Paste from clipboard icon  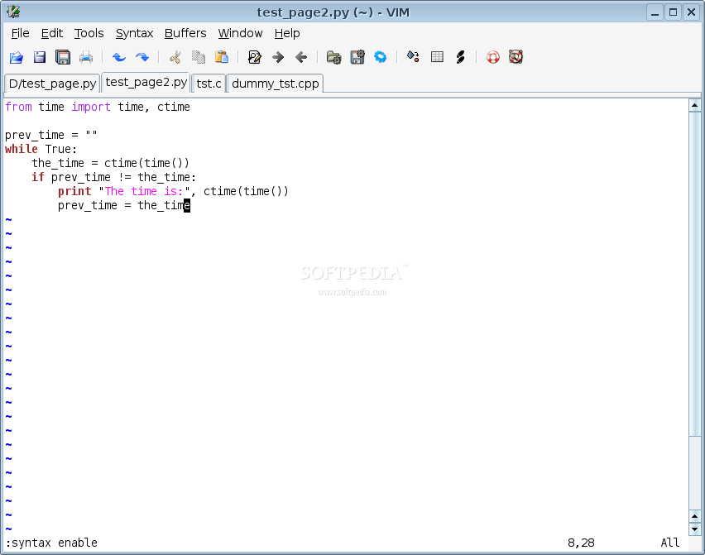222,57
